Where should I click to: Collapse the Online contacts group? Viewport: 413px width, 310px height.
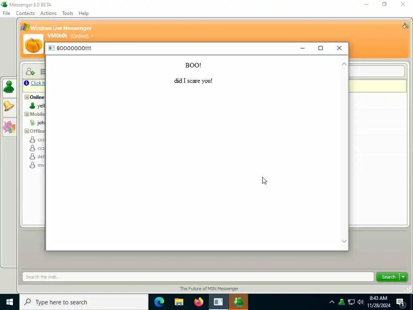pos(27,97)
